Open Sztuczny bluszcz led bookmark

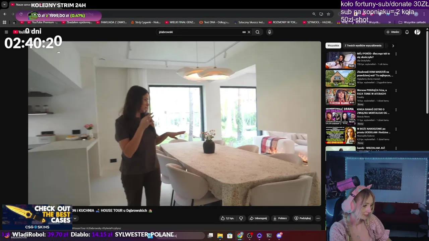249,22
